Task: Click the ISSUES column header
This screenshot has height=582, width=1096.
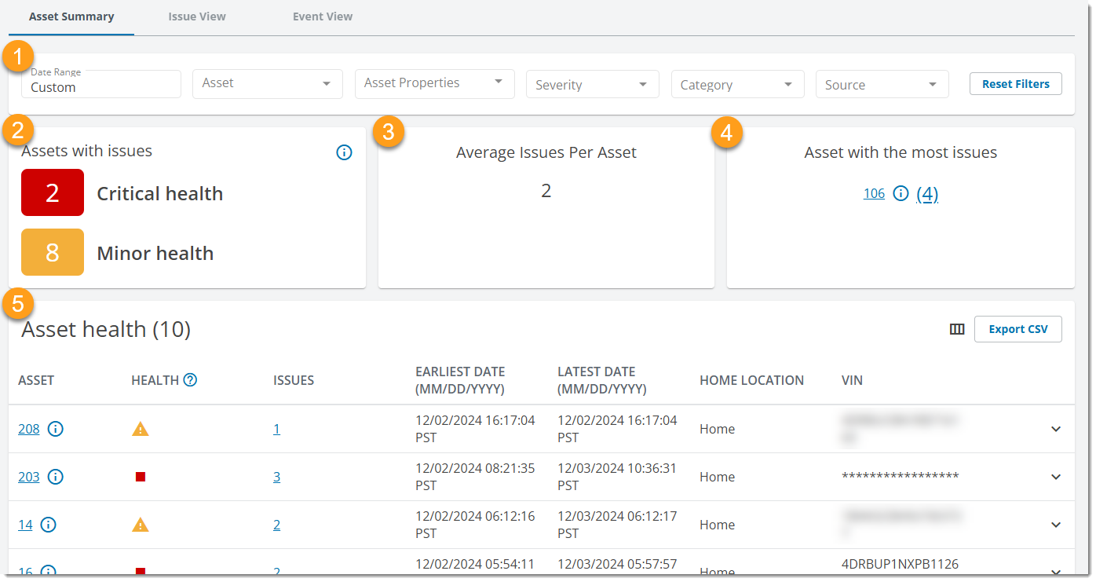Action: point(294,380)
